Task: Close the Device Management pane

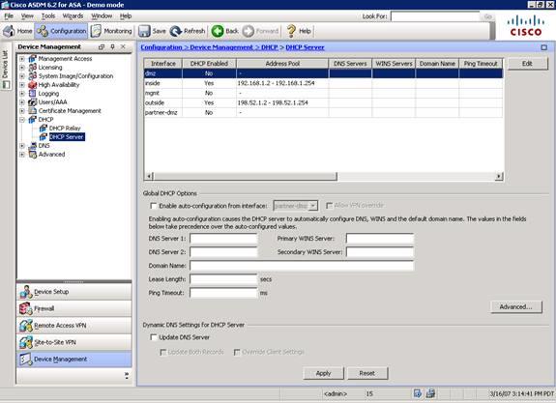Action: [123, 46]
